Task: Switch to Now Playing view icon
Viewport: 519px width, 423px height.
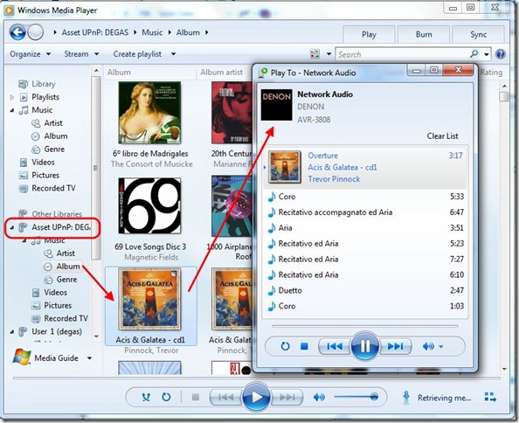Action: 490,397
